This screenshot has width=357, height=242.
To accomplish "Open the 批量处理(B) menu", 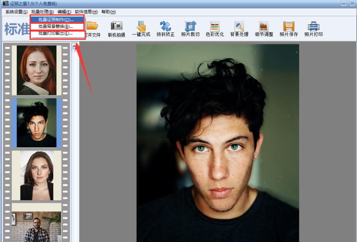I will 43,12.
